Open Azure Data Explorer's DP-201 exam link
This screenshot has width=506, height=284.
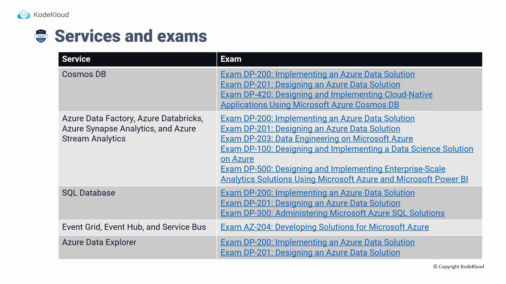click(310, 253)
